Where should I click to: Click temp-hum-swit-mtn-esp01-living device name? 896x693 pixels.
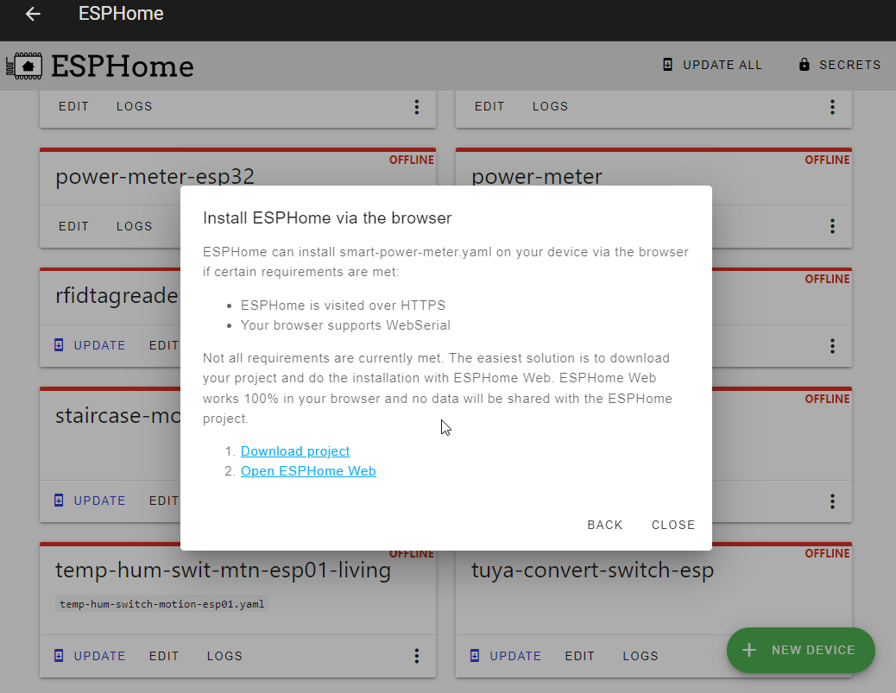[x=224, y=570]
